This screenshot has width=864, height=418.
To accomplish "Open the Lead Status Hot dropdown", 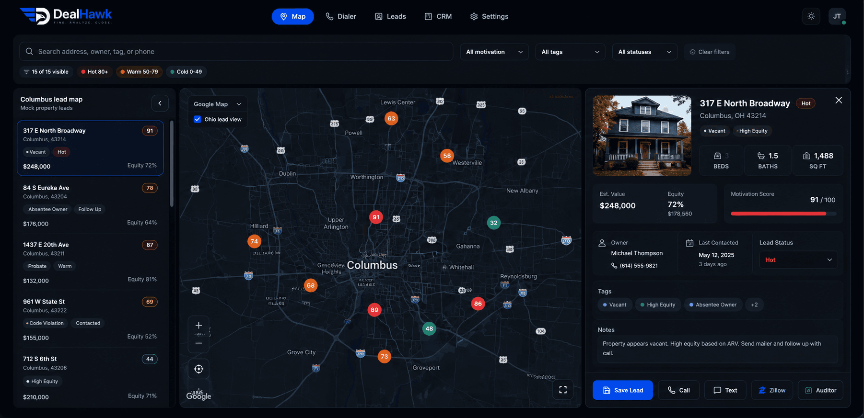I will click(x=798, y=260).
